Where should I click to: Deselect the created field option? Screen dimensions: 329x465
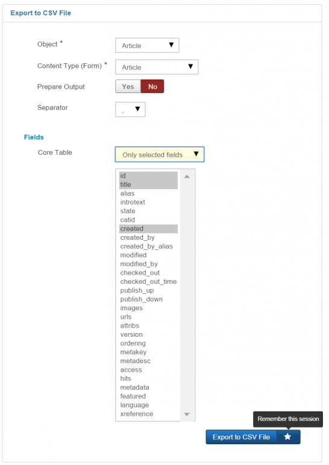[148, 229]
